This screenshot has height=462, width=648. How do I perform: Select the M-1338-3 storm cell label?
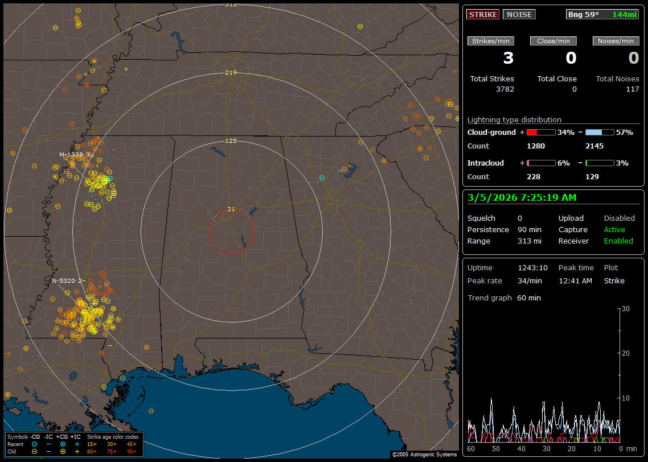[76, 154]
